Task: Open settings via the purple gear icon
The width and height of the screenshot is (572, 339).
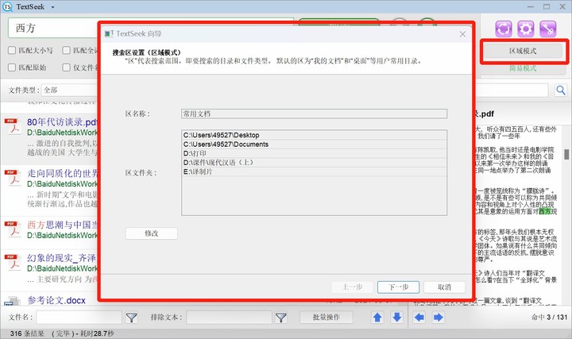Action: pos(524,29)
